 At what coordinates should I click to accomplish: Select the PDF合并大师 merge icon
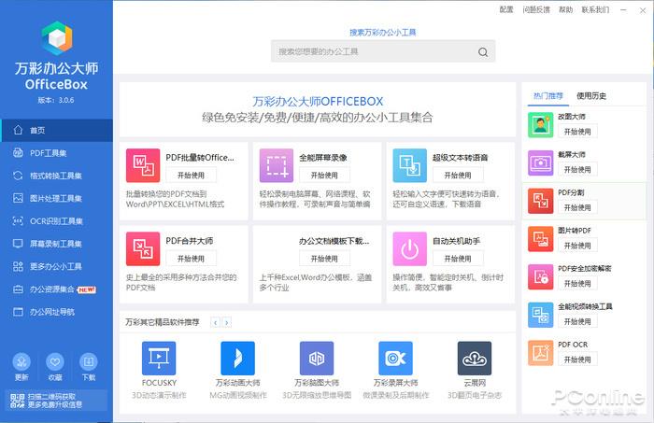[x=143, y=247]
